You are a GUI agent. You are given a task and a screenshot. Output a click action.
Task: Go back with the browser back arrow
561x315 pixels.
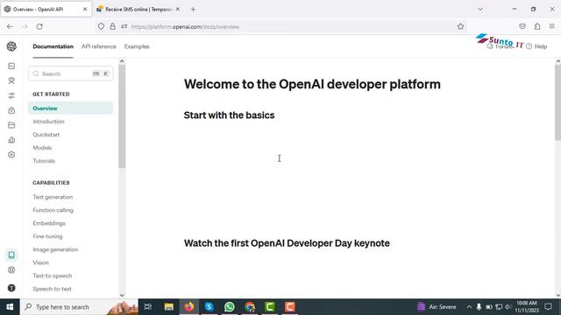click(x=10, y=26)
